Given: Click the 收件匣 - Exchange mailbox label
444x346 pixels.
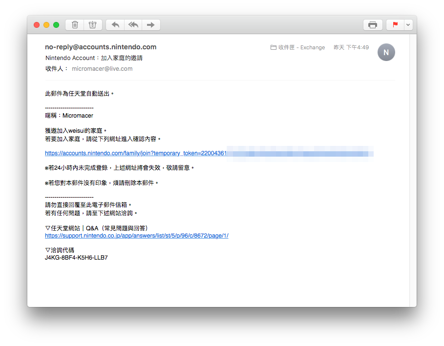Looking at the screenshot, I should click(x=301, y=47).
